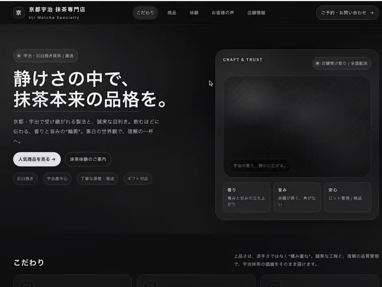The width and height of the screenshot is (382, 287).
Task: Click the 丁寧な保管・発送 chip
Action: pos(97,179)
